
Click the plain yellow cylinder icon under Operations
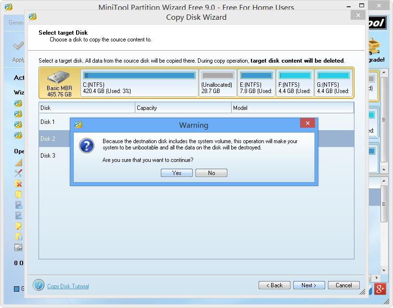[x=18, y=194]
